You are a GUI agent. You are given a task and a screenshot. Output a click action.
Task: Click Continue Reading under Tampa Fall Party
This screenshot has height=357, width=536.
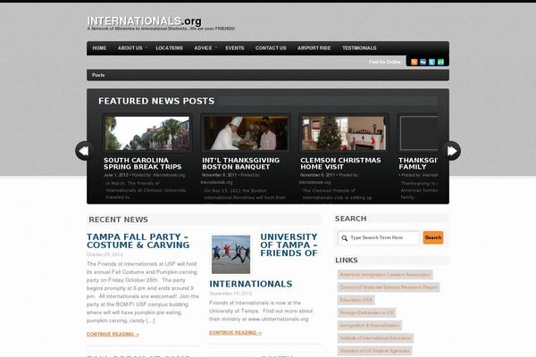click(113, 334)
